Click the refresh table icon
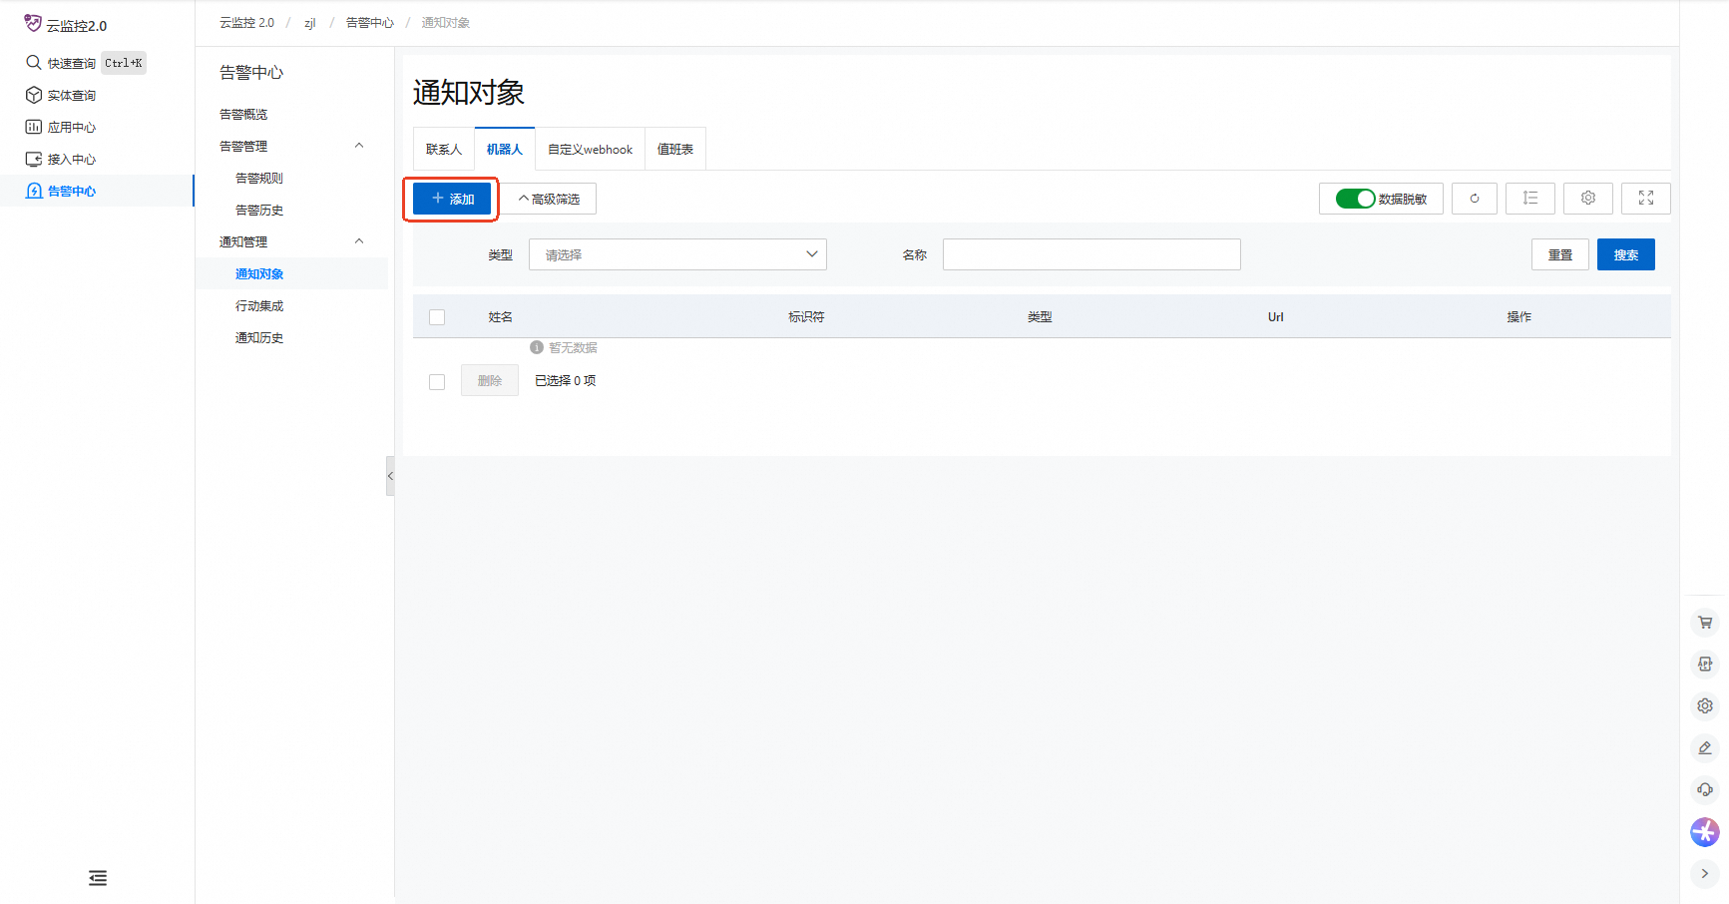Image resolution: width=1729 pixels, height=904 pixels. (1475, 199)
